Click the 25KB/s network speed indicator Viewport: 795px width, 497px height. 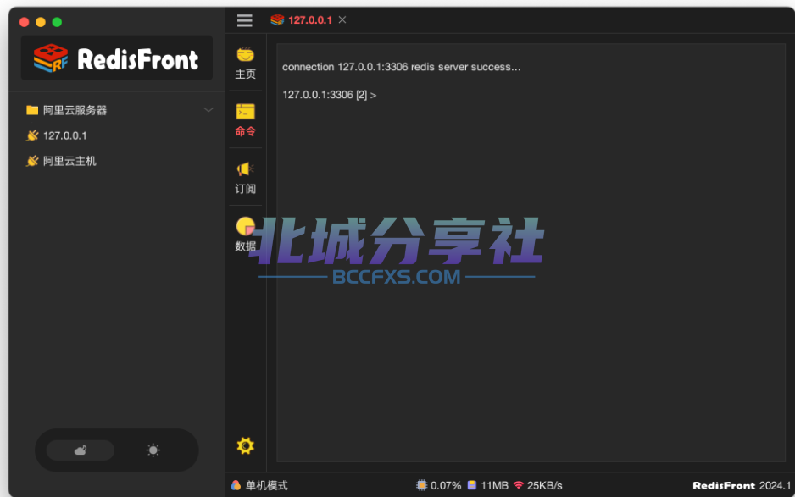click(538, 485)
